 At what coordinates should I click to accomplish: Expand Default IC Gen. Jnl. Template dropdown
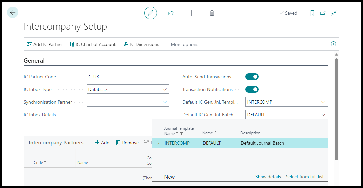[x=323, y=102]
